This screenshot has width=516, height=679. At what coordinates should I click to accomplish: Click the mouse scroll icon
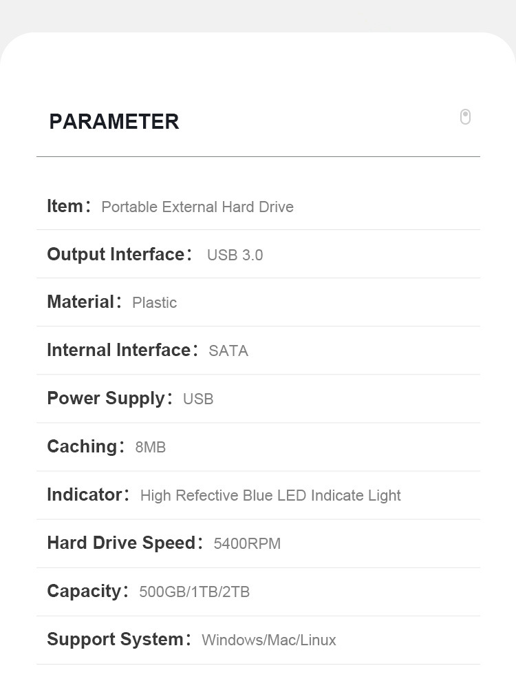[x=465, y=117]
